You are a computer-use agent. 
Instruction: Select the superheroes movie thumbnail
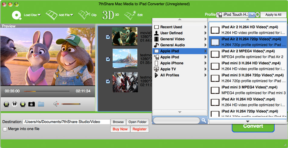coord(125,82)
